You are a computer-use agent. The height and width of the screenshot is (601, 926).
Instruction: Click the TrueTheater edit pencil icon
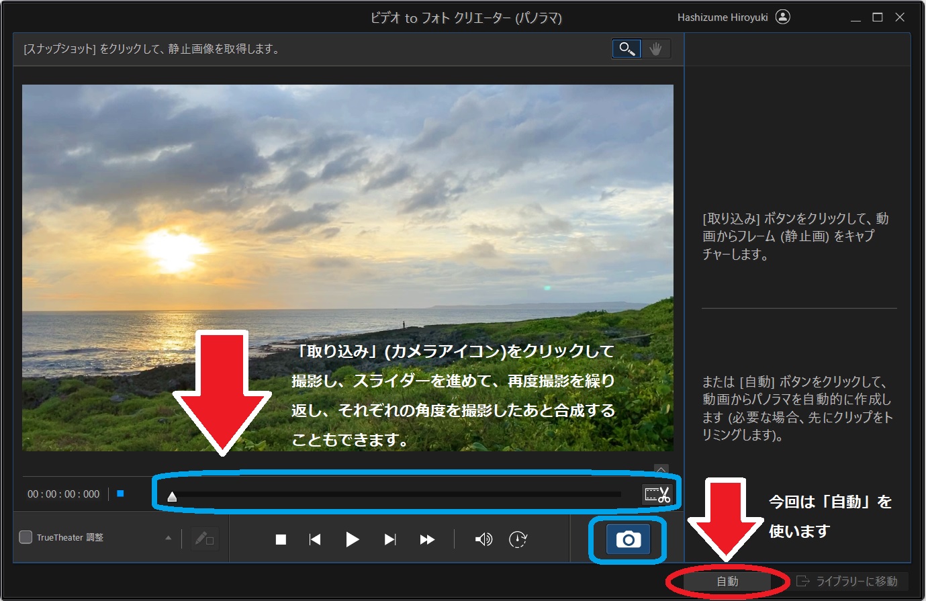(203, 539)
